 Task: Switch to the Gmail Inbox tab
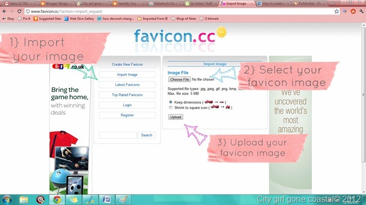pyautogui.click(x=19, y=3)
